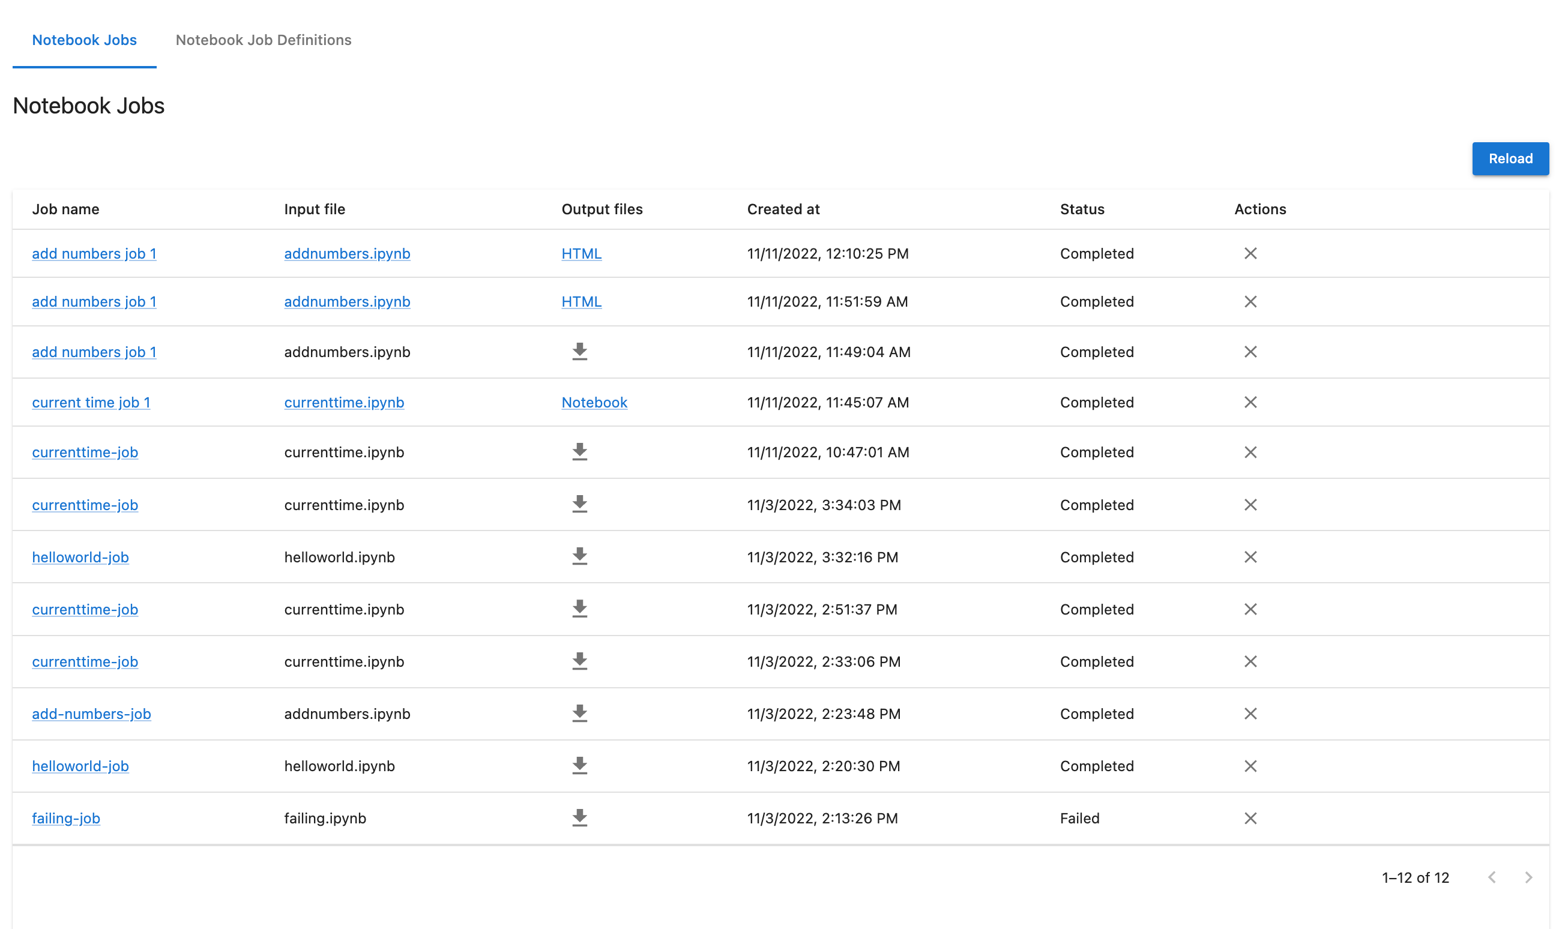
Task: Open currenttime.ipynb input file link
Action: coord(344,403)
